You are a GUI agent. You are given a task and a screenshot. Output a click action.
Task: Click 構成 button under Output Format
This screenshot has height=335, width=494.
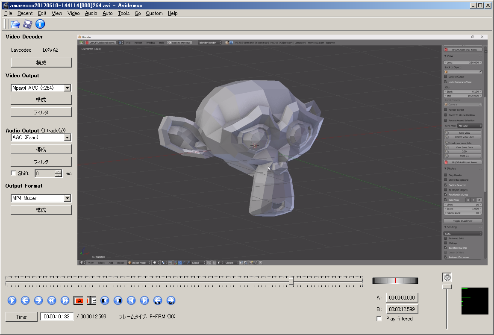[41, 210]
